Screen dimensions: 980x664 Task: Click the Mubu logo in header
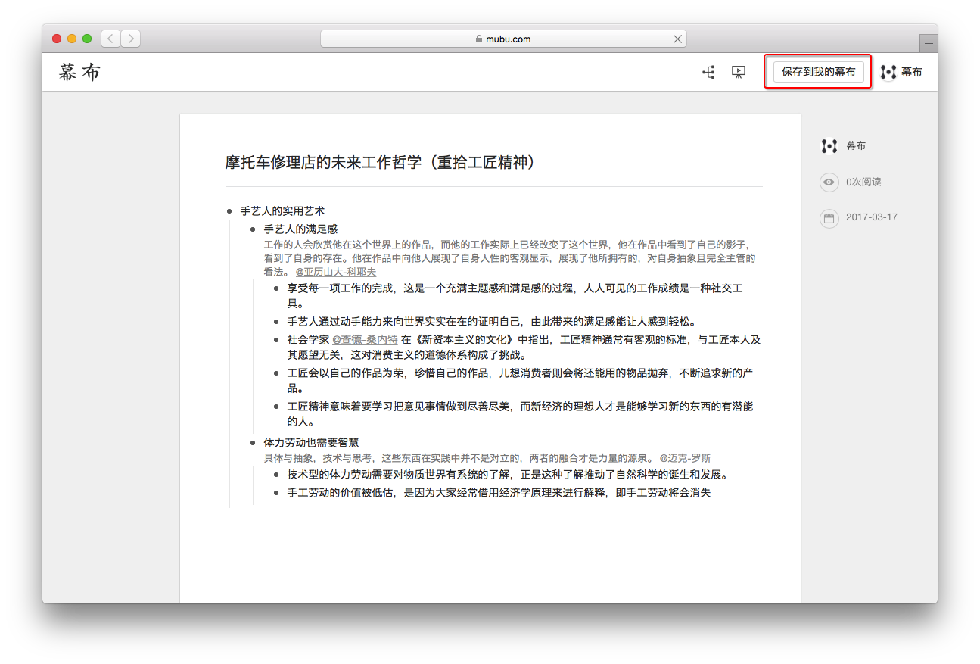point(80,73)
